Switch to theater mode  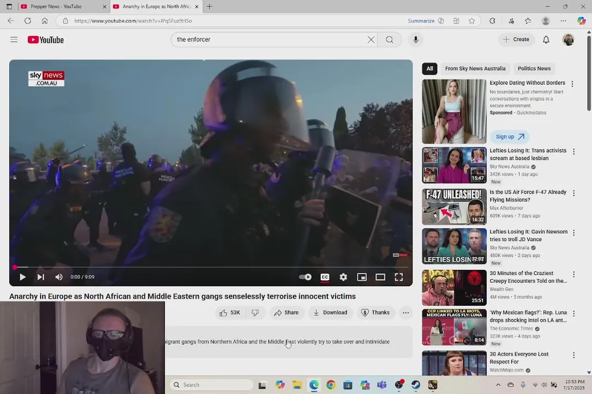point(380,277)
